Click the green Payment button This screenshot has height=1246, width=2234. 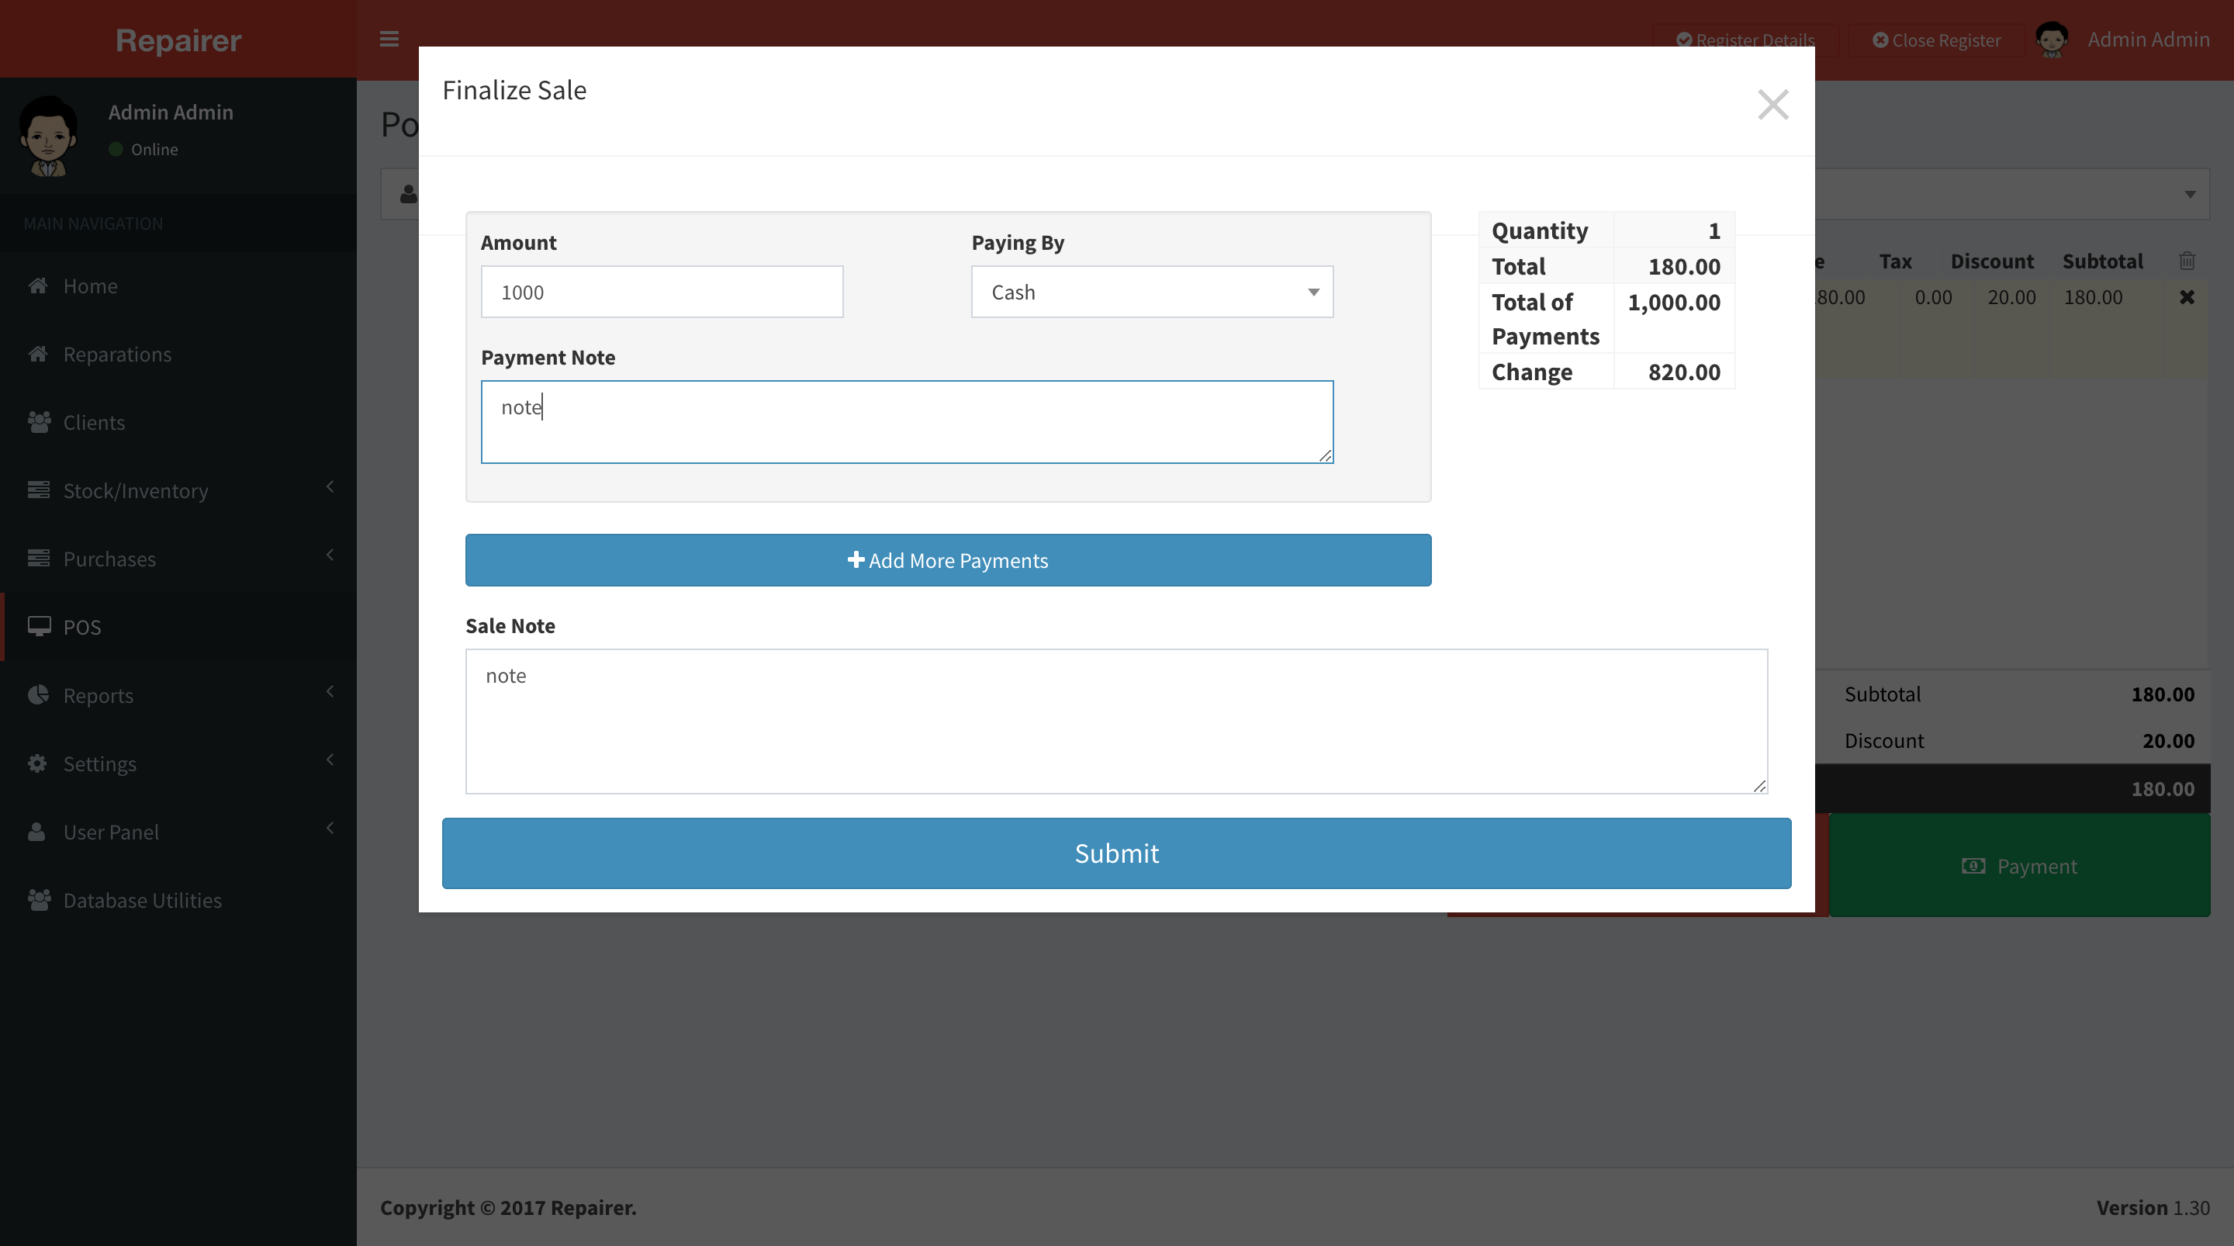pos(2019,866)
